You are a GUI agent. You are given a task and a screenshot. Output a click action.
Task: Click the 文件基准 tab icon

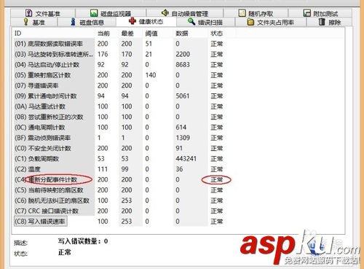pos(29,13)
